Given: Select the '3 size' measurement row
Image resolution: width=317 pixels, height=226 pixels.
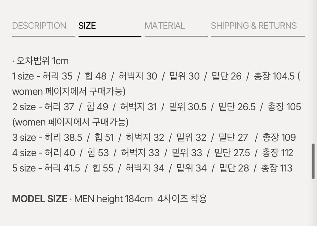Looking at the screenshot, I should [x=154, y=137].
